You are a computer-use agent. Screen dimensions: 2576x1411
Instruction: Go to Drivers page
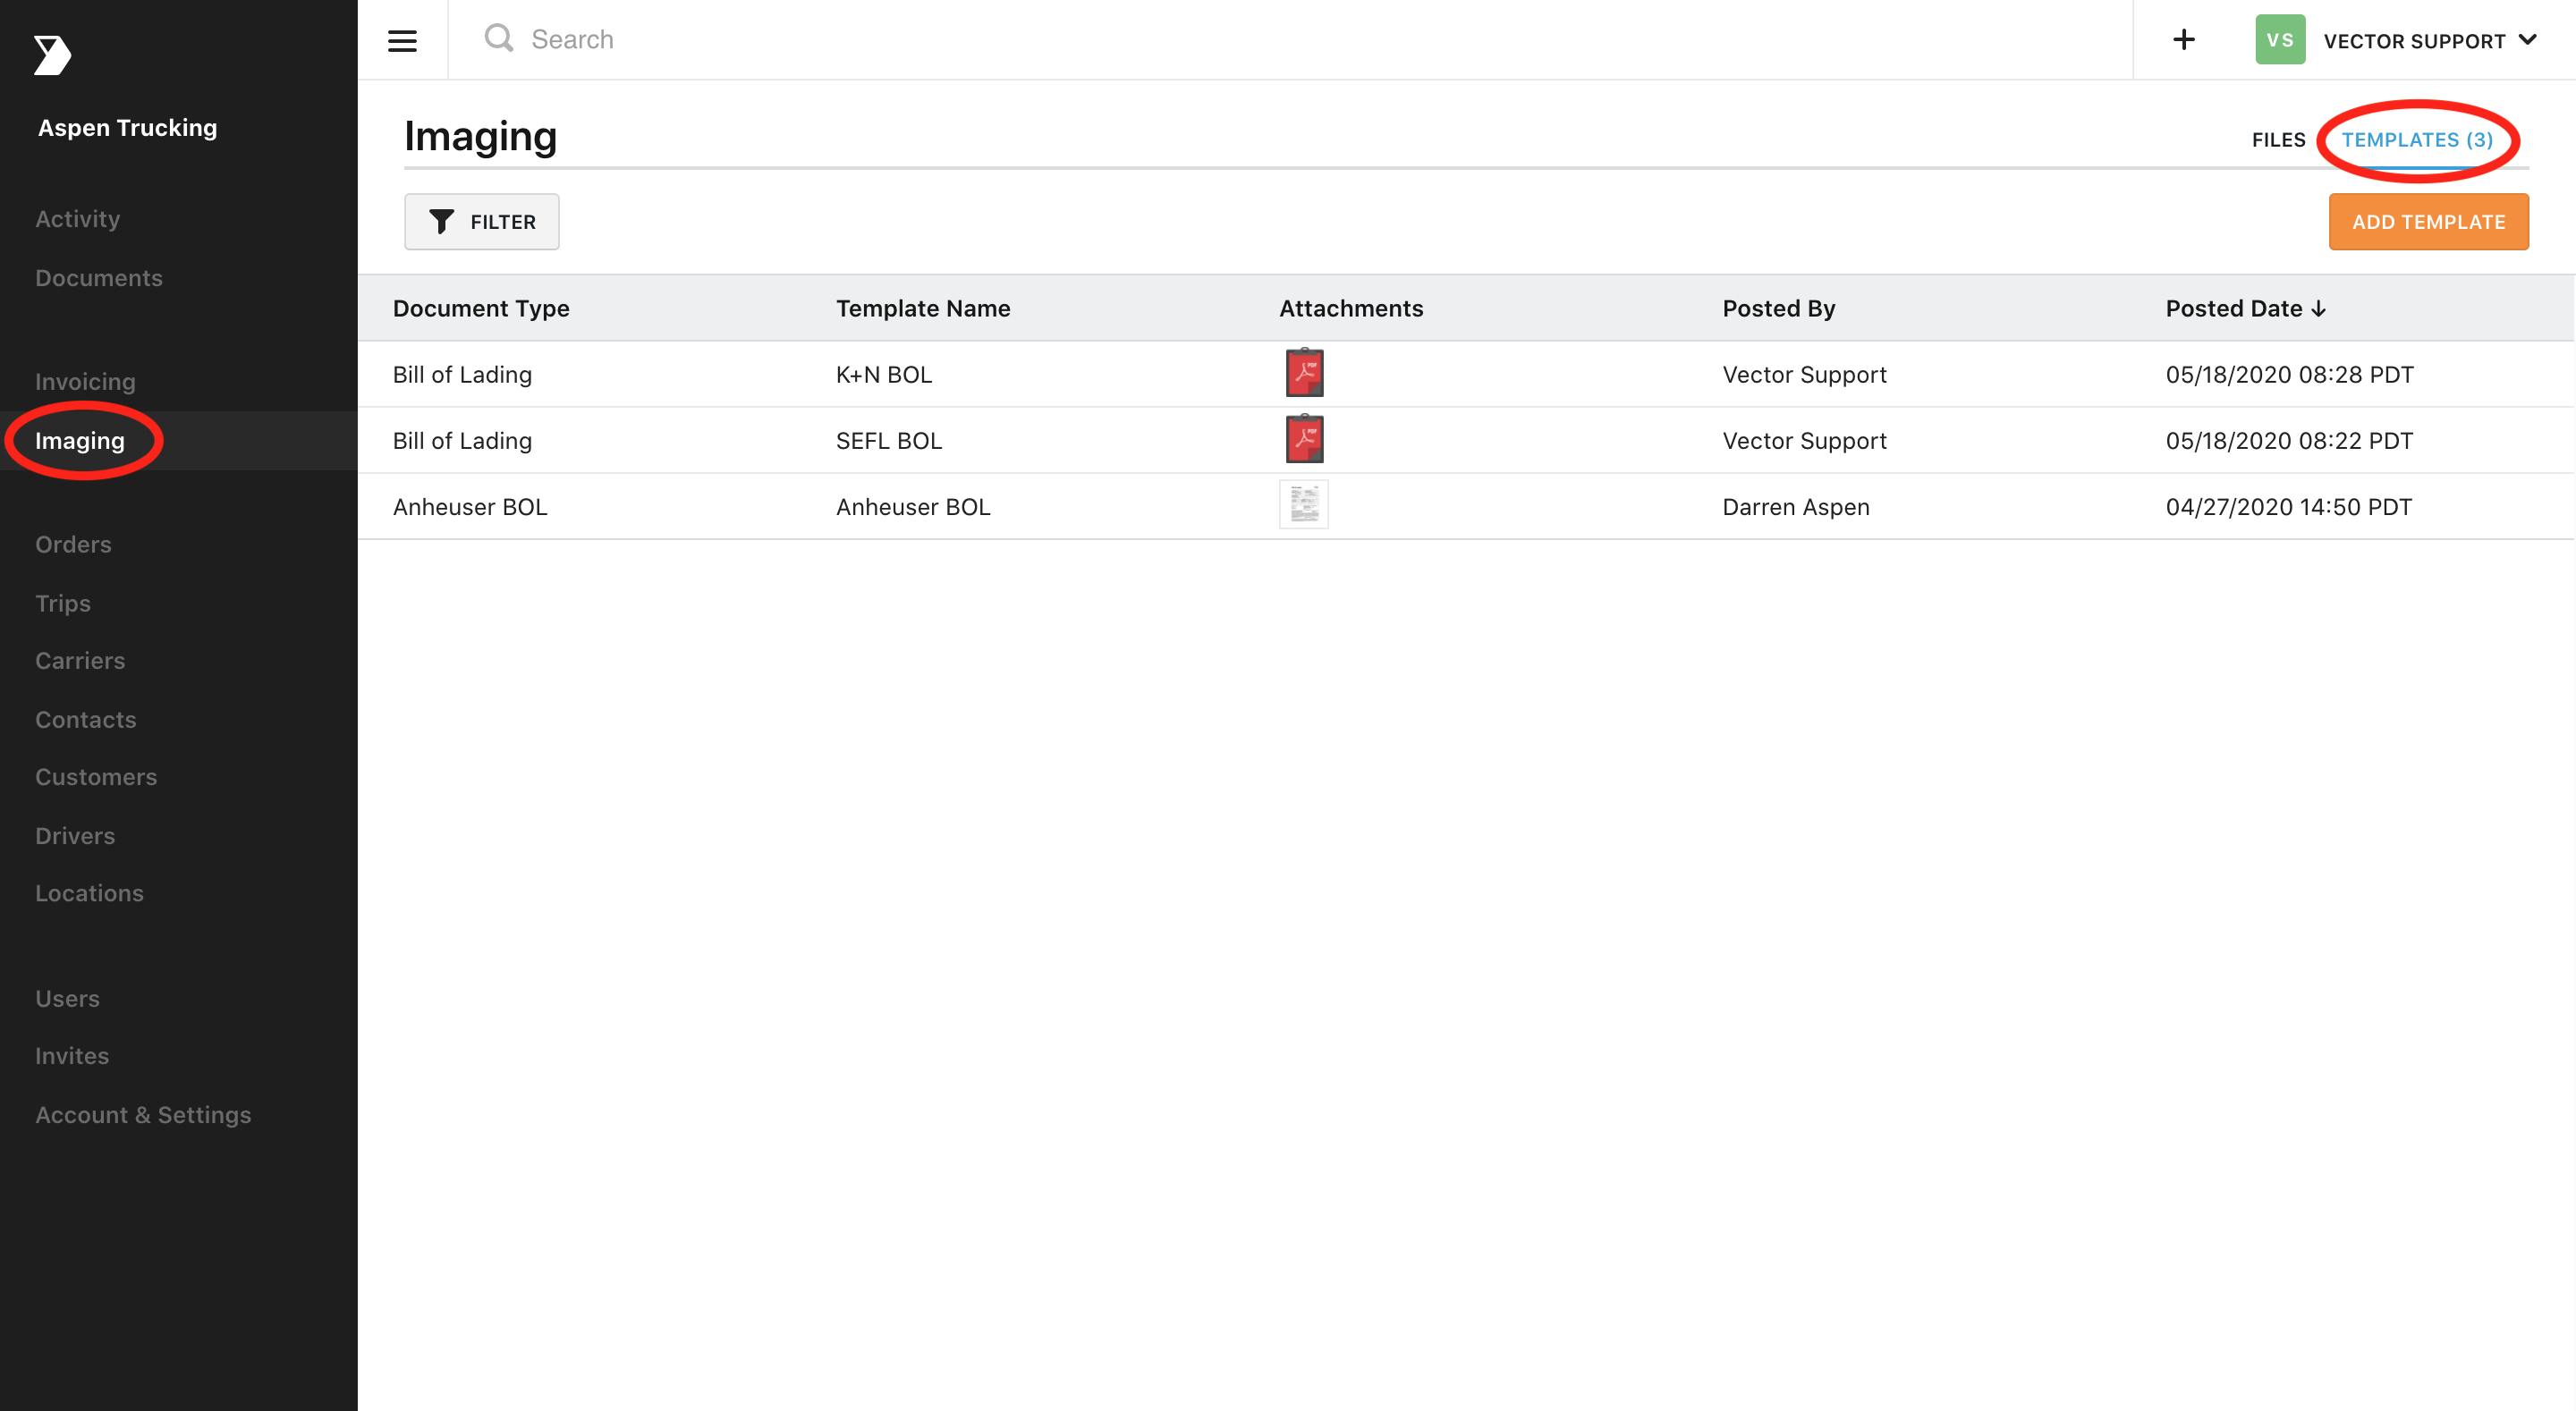pos(75,836)
